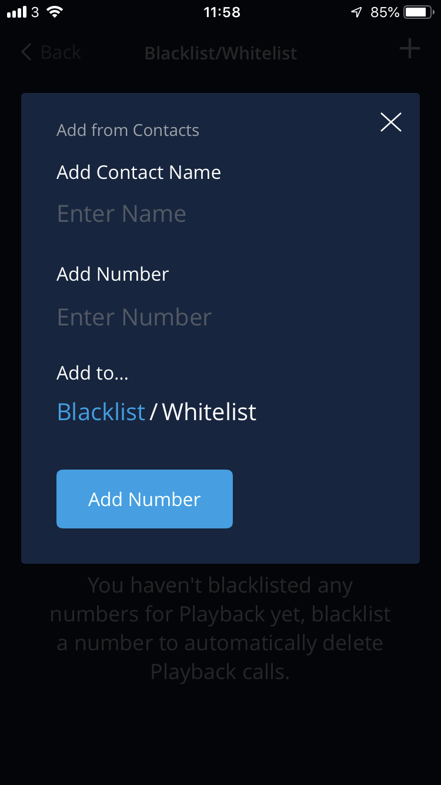The height and width of the screenshot is (785, 441).
Task: Focus the Enter Number field
Action: point(220,317)
